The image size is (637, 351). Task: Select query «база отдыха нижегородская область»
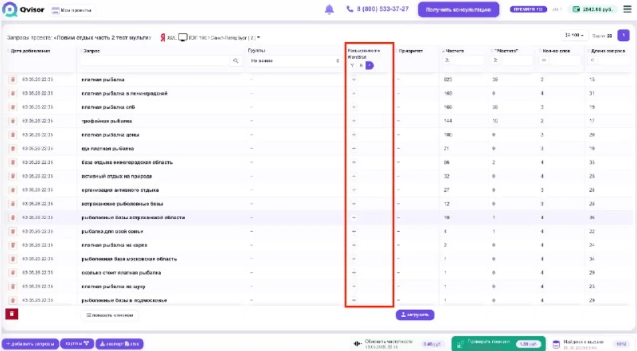coord(127,163)
